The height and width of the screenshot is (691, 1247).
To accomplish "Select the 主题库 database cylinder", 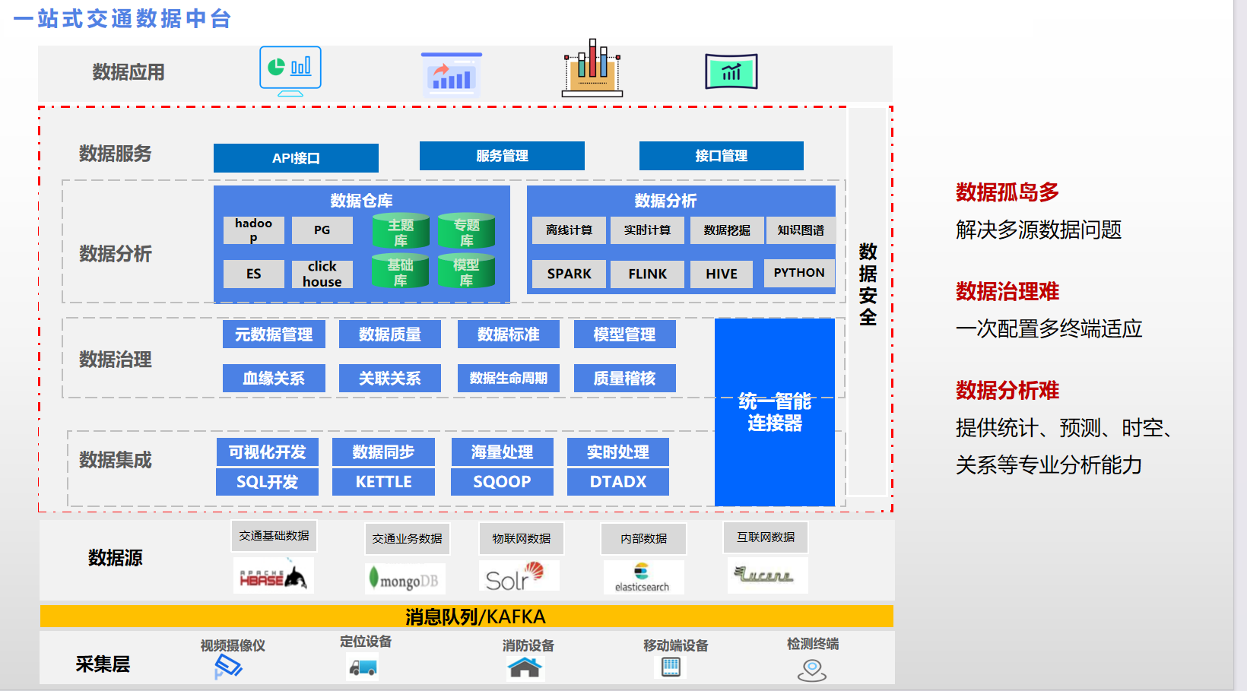I will (x=401, y=231).
